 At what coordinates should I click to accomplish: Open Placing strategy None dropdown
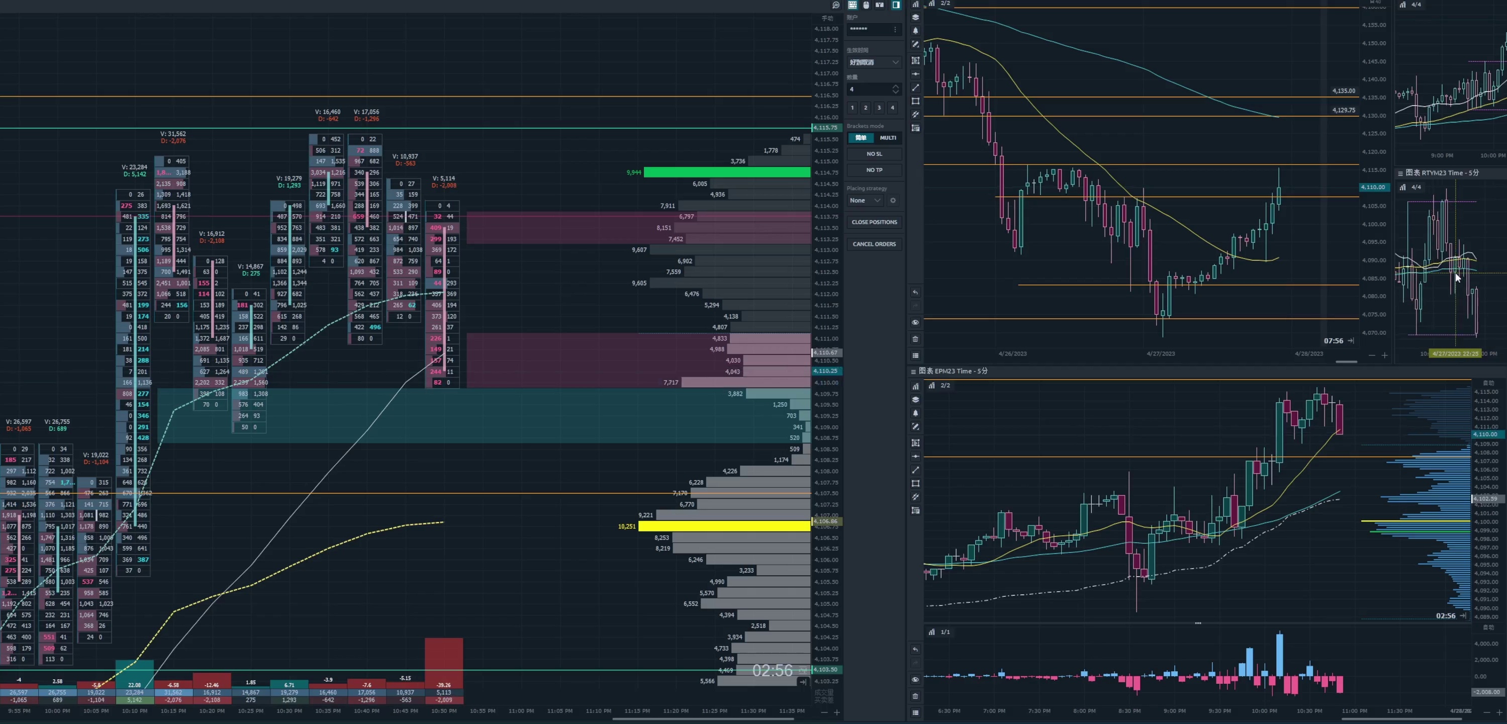(865, 201)
